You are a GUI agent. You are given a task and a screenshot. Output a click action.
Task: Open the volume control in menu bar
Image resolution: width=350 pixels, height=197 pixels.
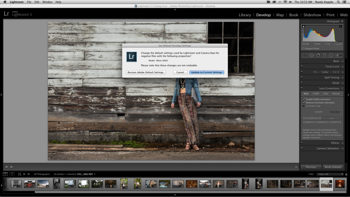click(290, 2)
